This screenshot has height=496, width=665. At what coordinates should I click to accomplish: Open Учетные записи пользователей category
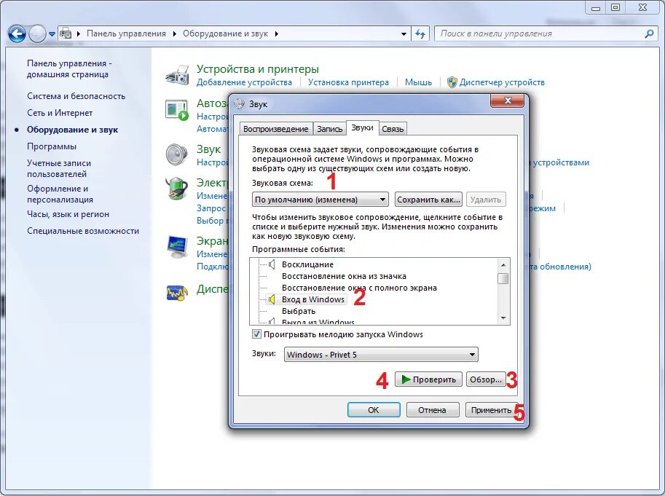tap(58, 168)
